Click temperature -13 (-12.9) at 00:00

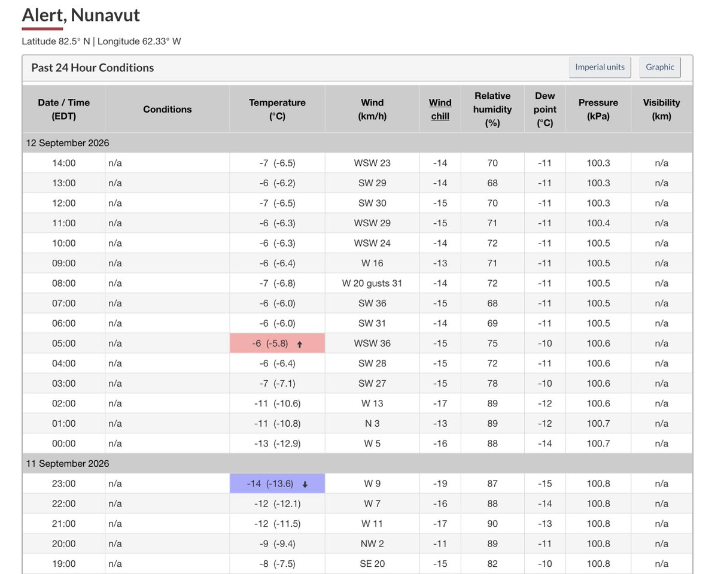278,444
